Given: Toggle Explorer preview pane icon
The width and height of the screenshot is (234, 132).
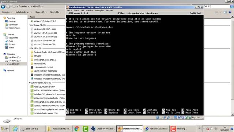Looking at the screenshot, I should (225, 12).
